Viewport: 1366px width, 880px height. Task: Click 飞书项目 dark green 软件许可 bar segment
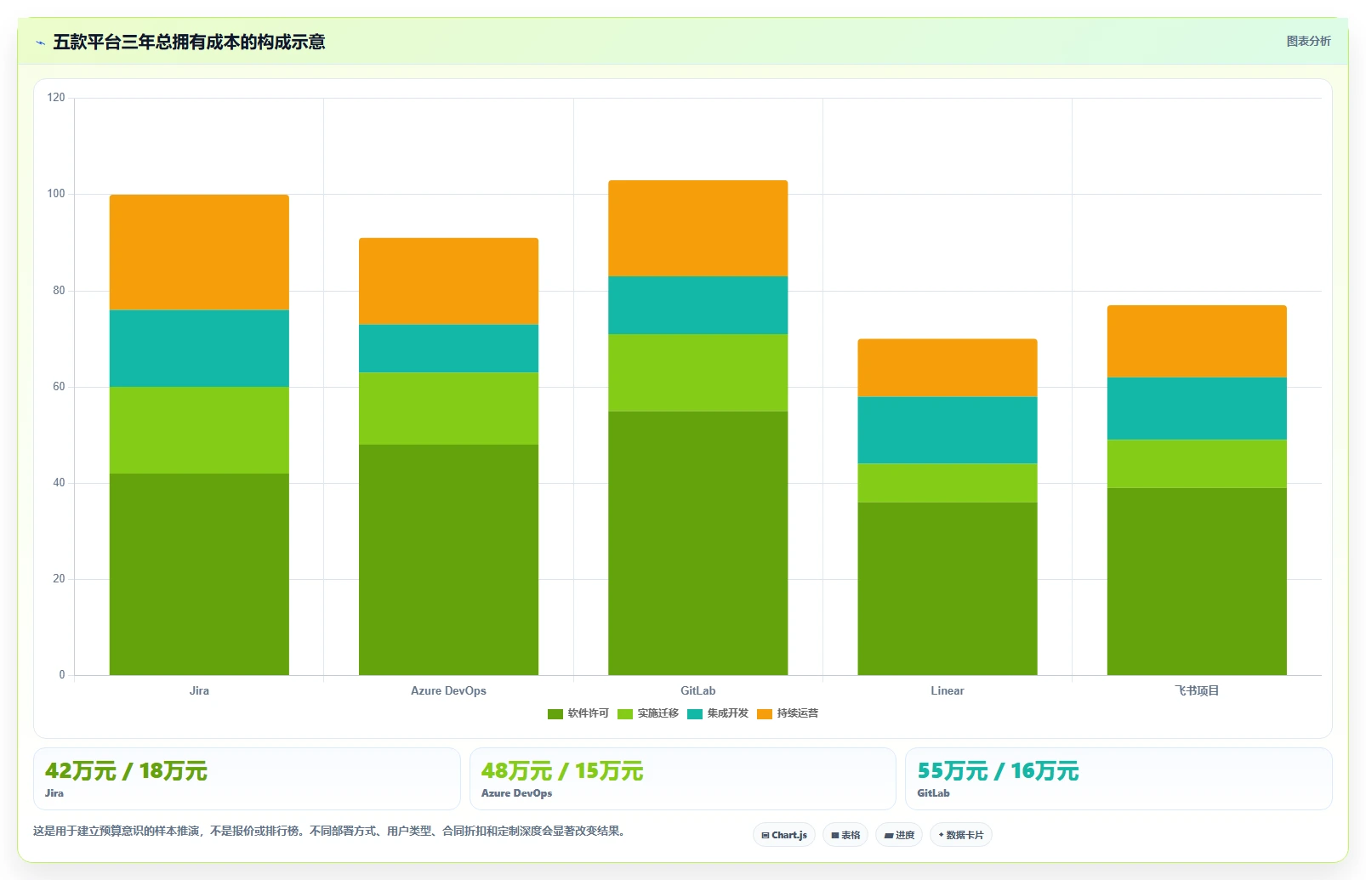point(1197,582)
